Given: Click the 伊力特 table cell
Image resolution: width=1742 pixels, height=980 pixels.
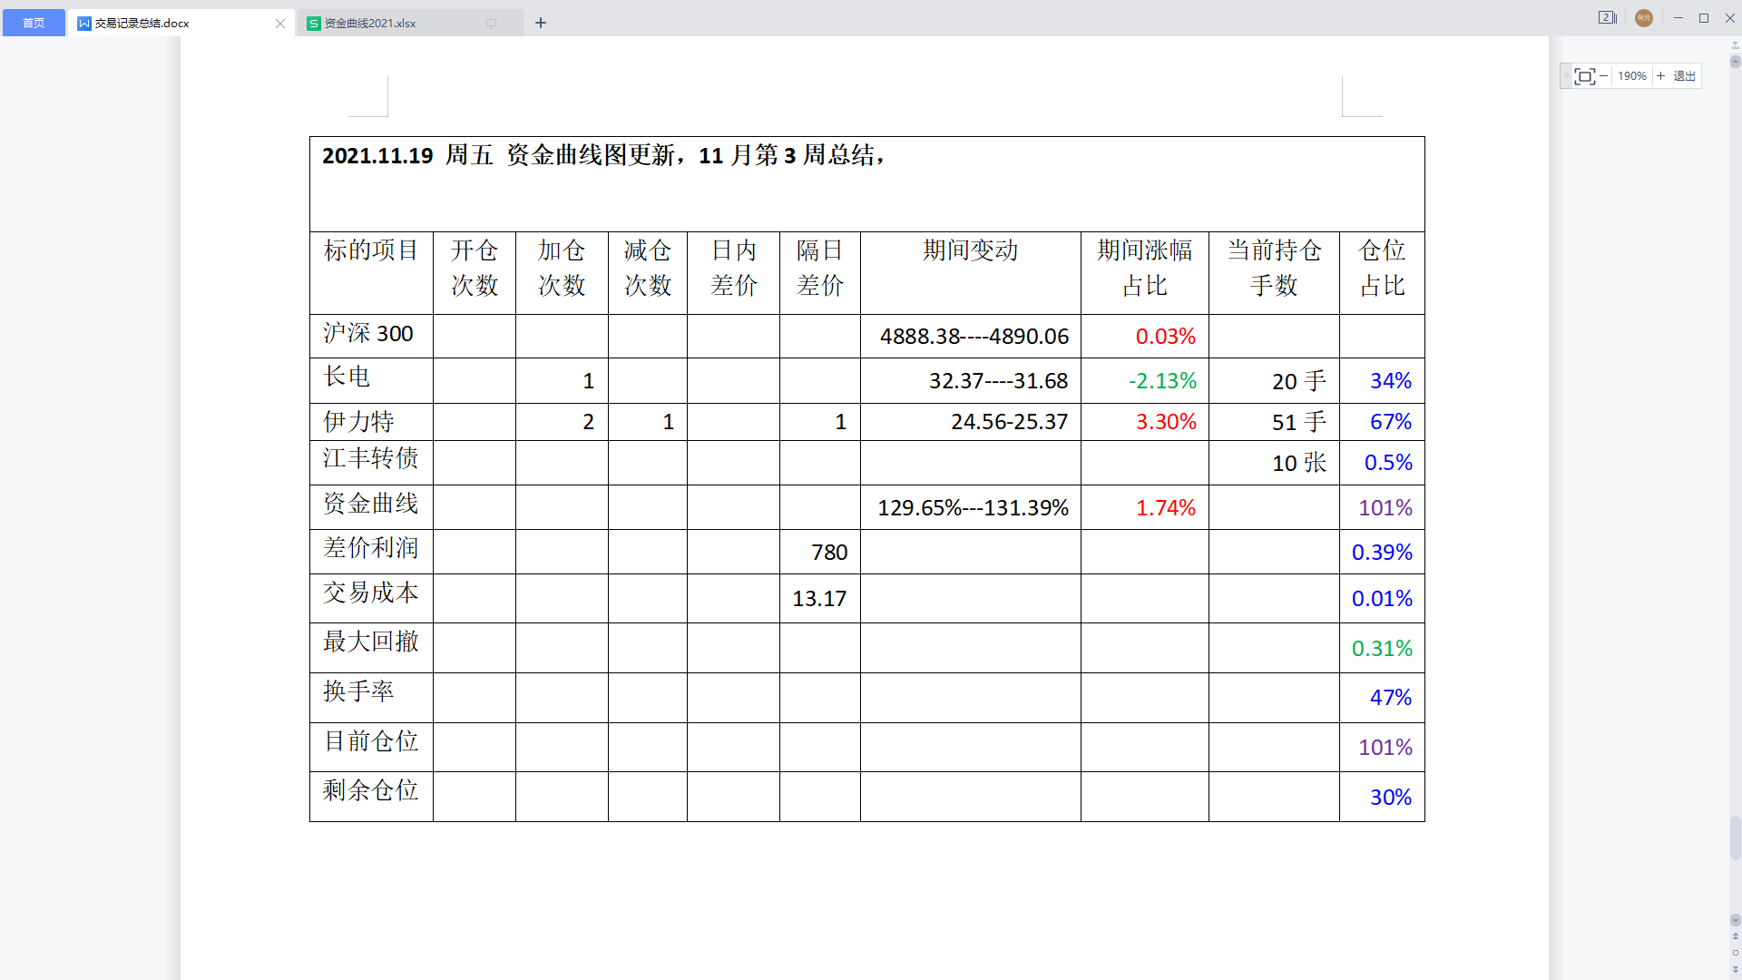Looking at the screenshot, I should coord(370,422).
